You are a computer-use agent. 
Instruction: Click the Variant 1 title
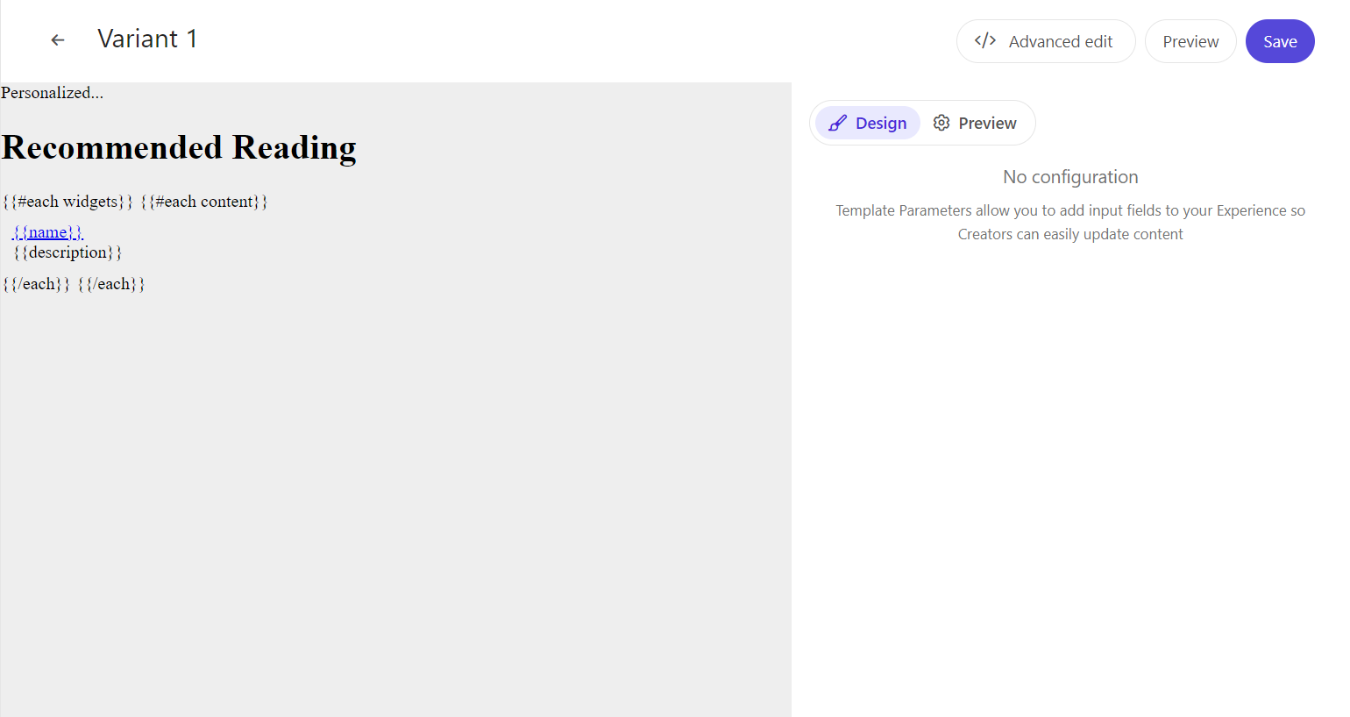coord(147,38)
